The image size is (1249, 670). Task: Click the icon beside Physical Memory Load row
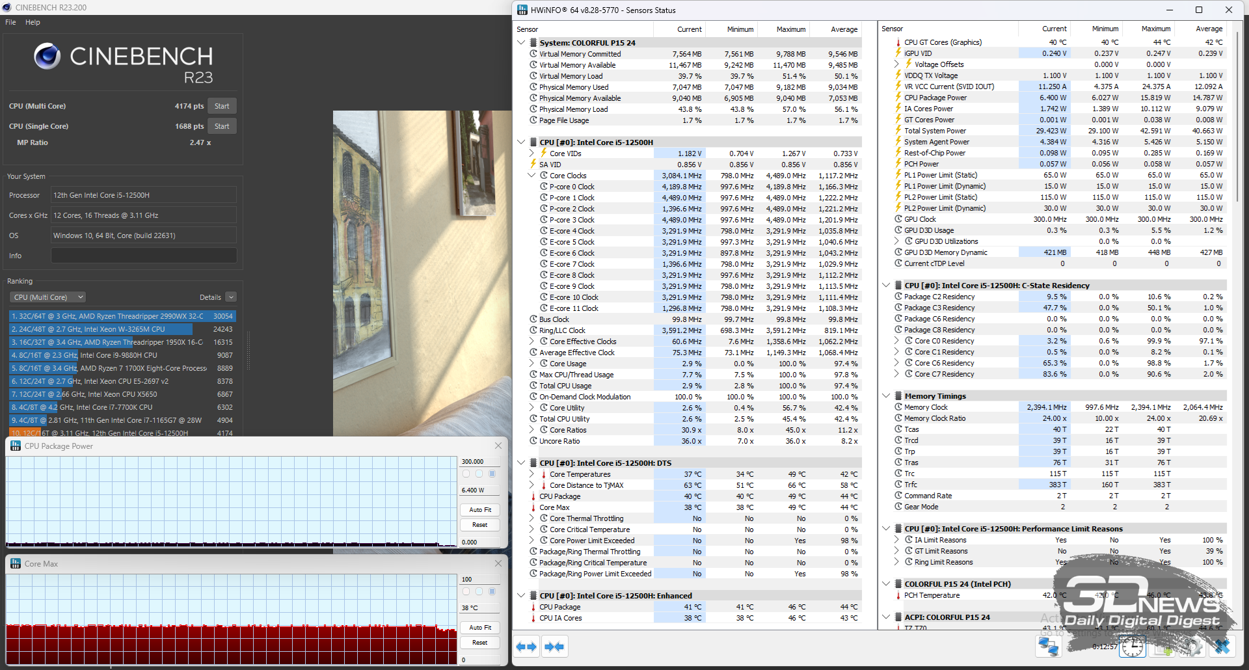533,109
